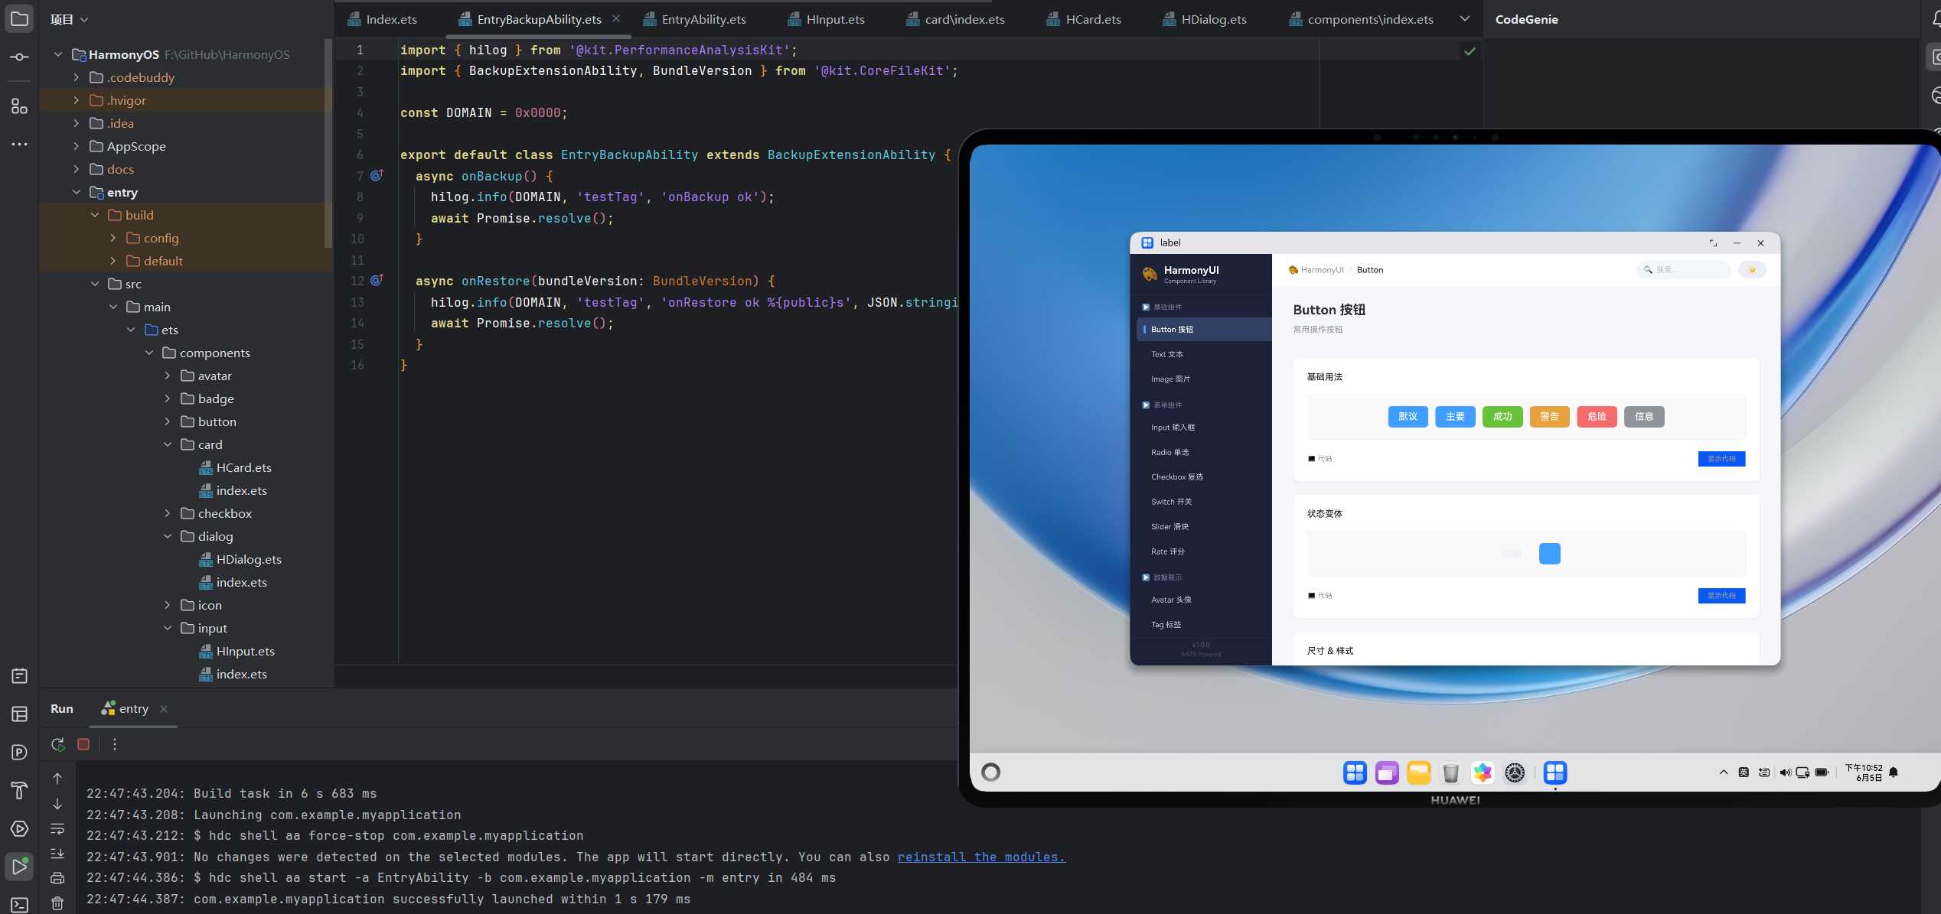This screenshot has height=914, width=1941.
Task: Open the Build hammer tool window
Action: coord(19,790)
